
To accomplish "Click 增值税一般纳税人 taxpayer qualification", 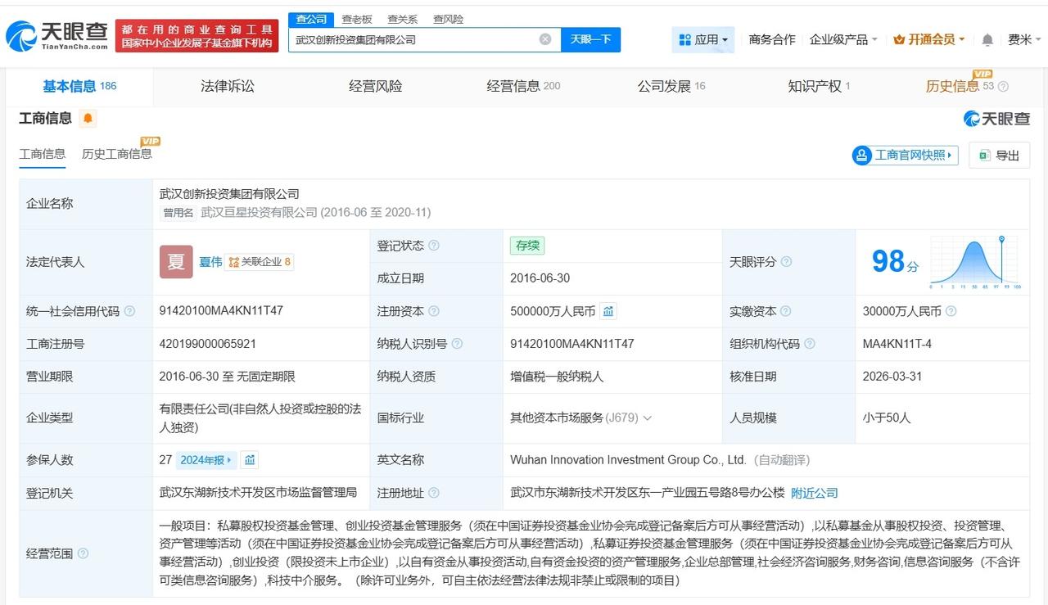I will (557, 377).
